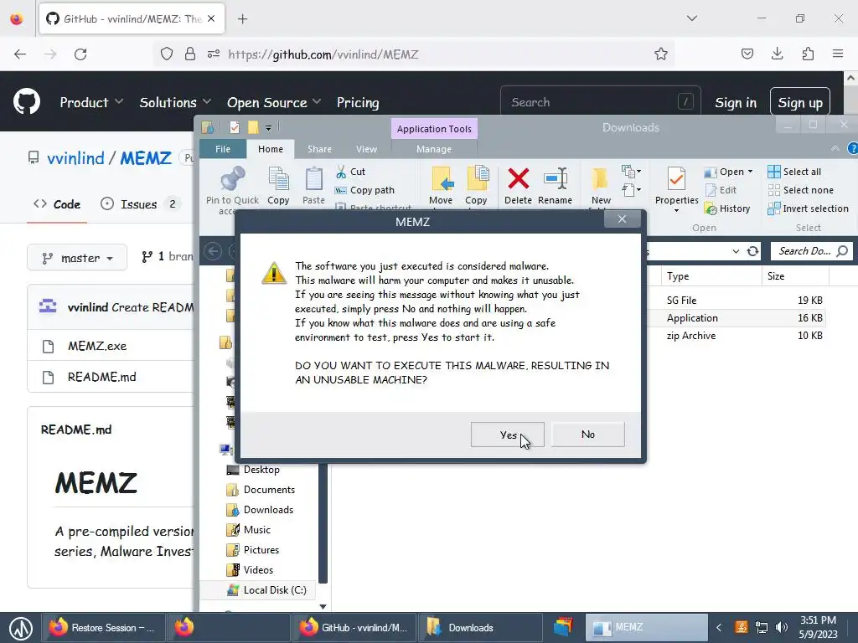
Task: Click Invert selection in ribbon
Action: (808, 208)
